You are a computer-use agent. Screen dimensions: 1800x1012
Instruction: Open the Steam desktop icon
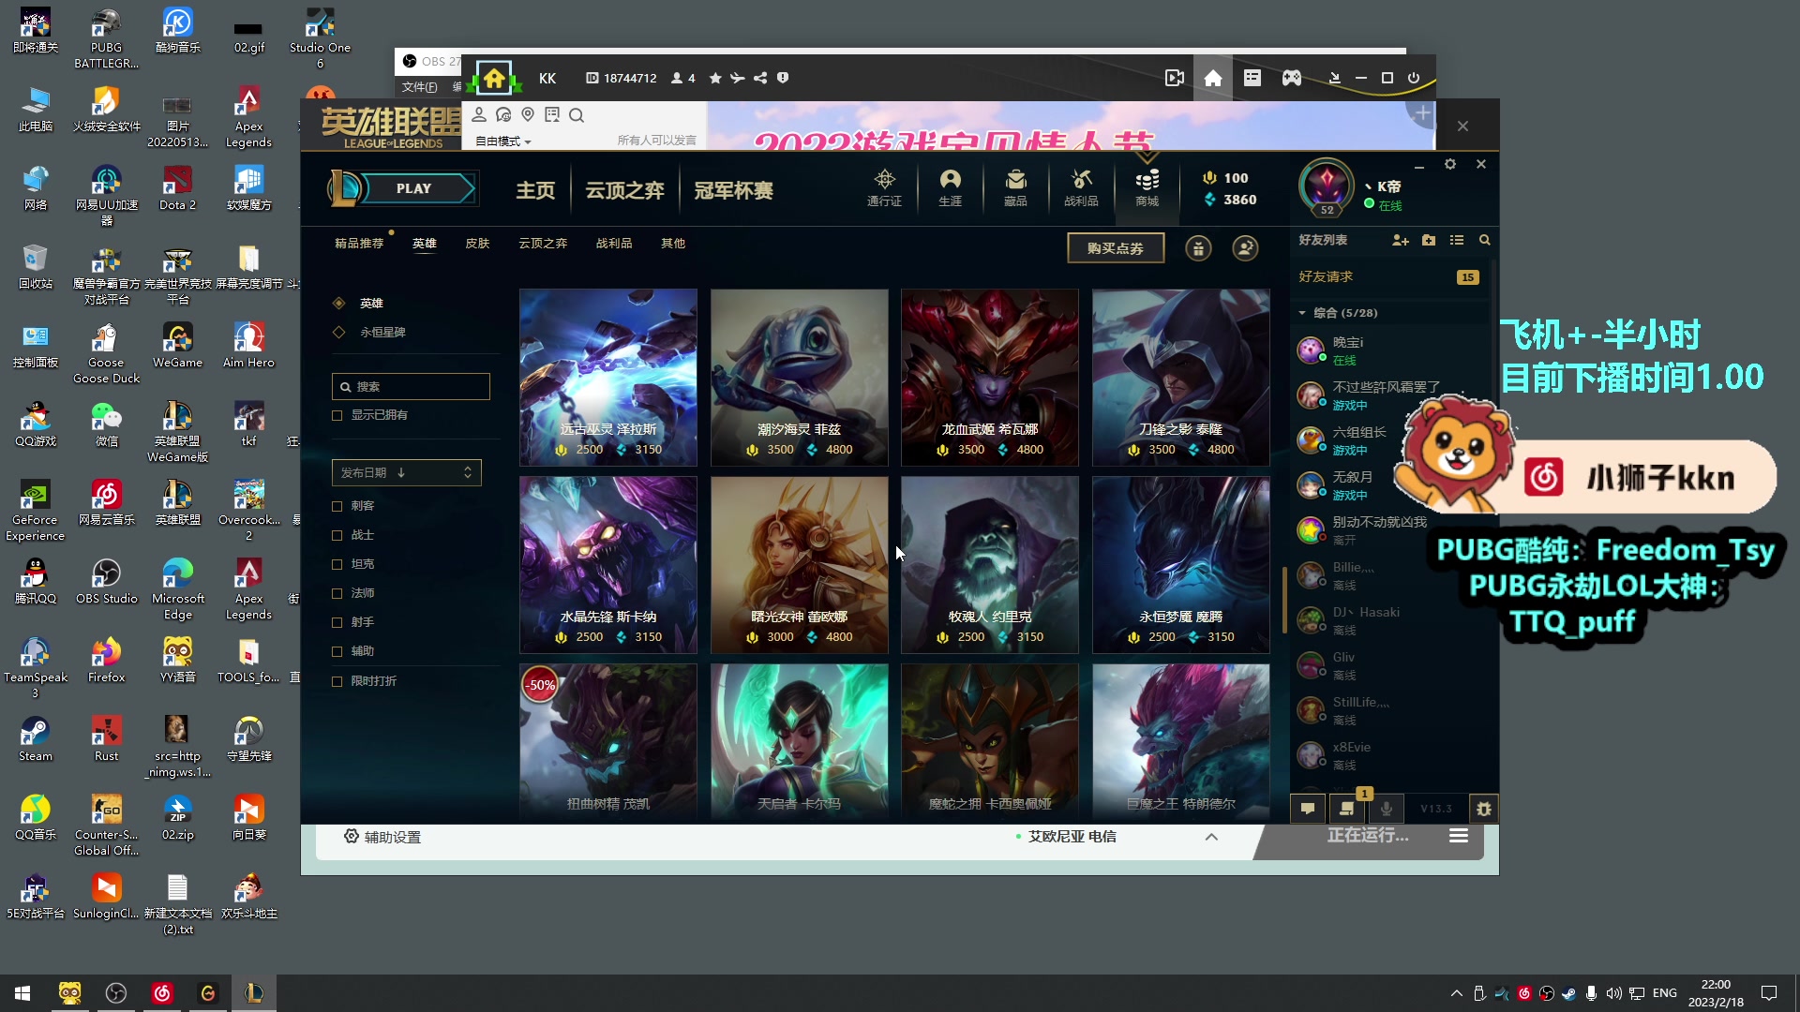pos(36,739)
